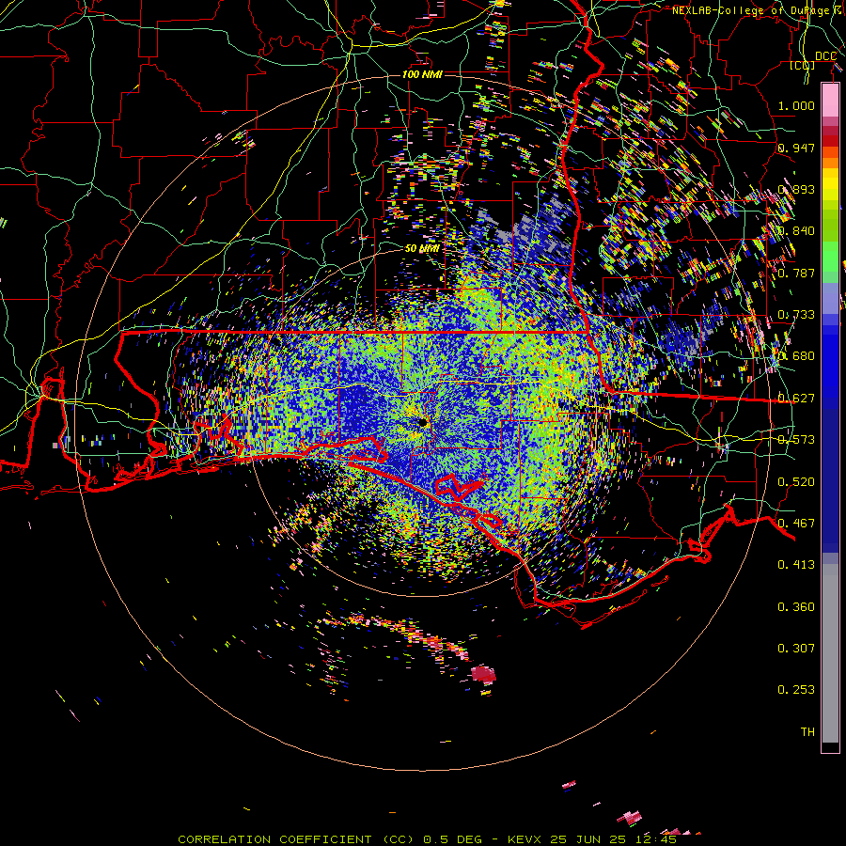Click the 100 NMI range ring label
This screenshot has height=846, width=846.
(x=422, y=74)
